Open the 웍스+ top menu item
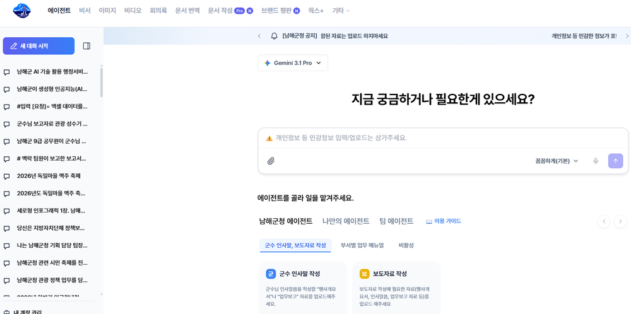 pos(316,11)
